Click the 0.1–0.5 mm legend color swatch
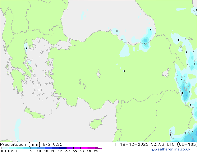Image resolution: width=197 pixels, height=152 pixels. 5,148
